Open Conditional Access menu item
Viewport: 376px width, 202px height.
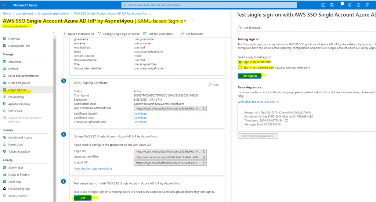pos(20,137)
